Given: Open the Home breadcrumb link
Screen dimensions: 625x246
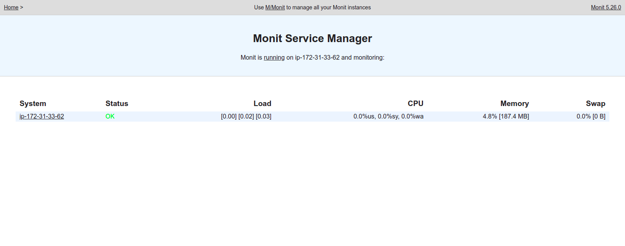Looking at the screenshot, I should coord(11,7).
